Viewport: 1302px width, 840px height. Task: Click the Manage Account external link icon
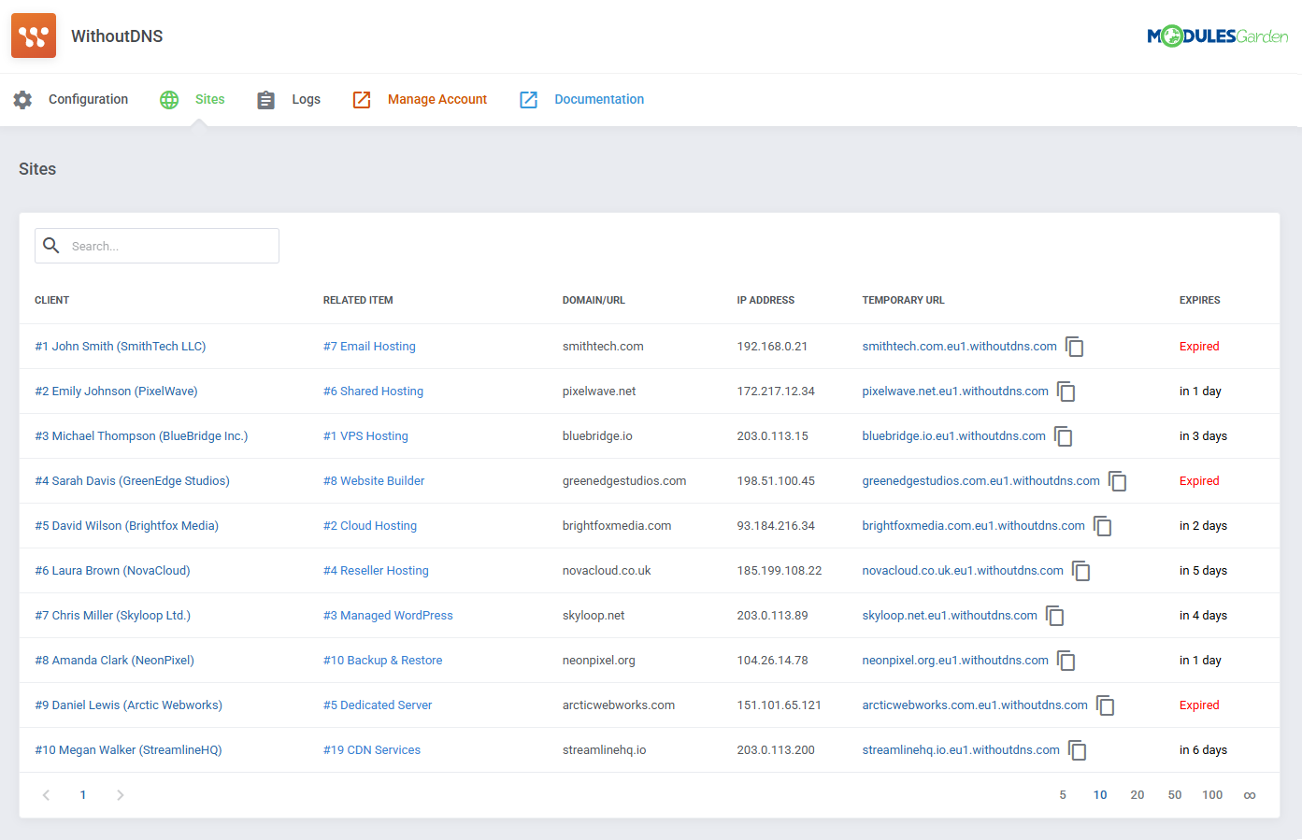point(362,99)
